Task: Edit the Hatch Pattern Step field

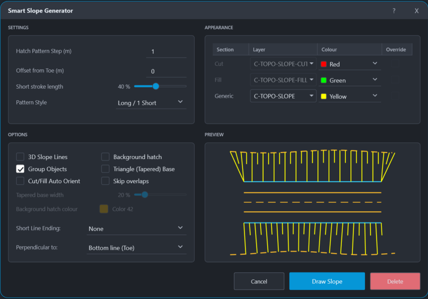Action: click(166, 51)
